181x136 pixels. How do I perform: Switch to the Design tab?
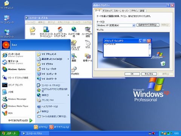[x=135, y=11]
